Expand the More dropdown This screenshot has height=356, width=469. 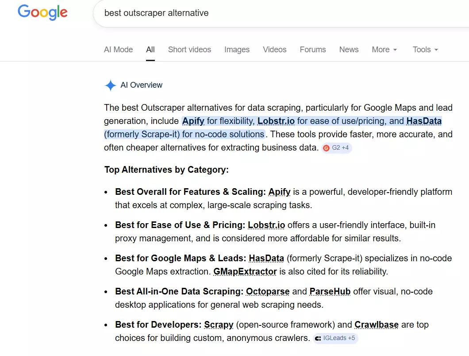(x=384, y=50)
